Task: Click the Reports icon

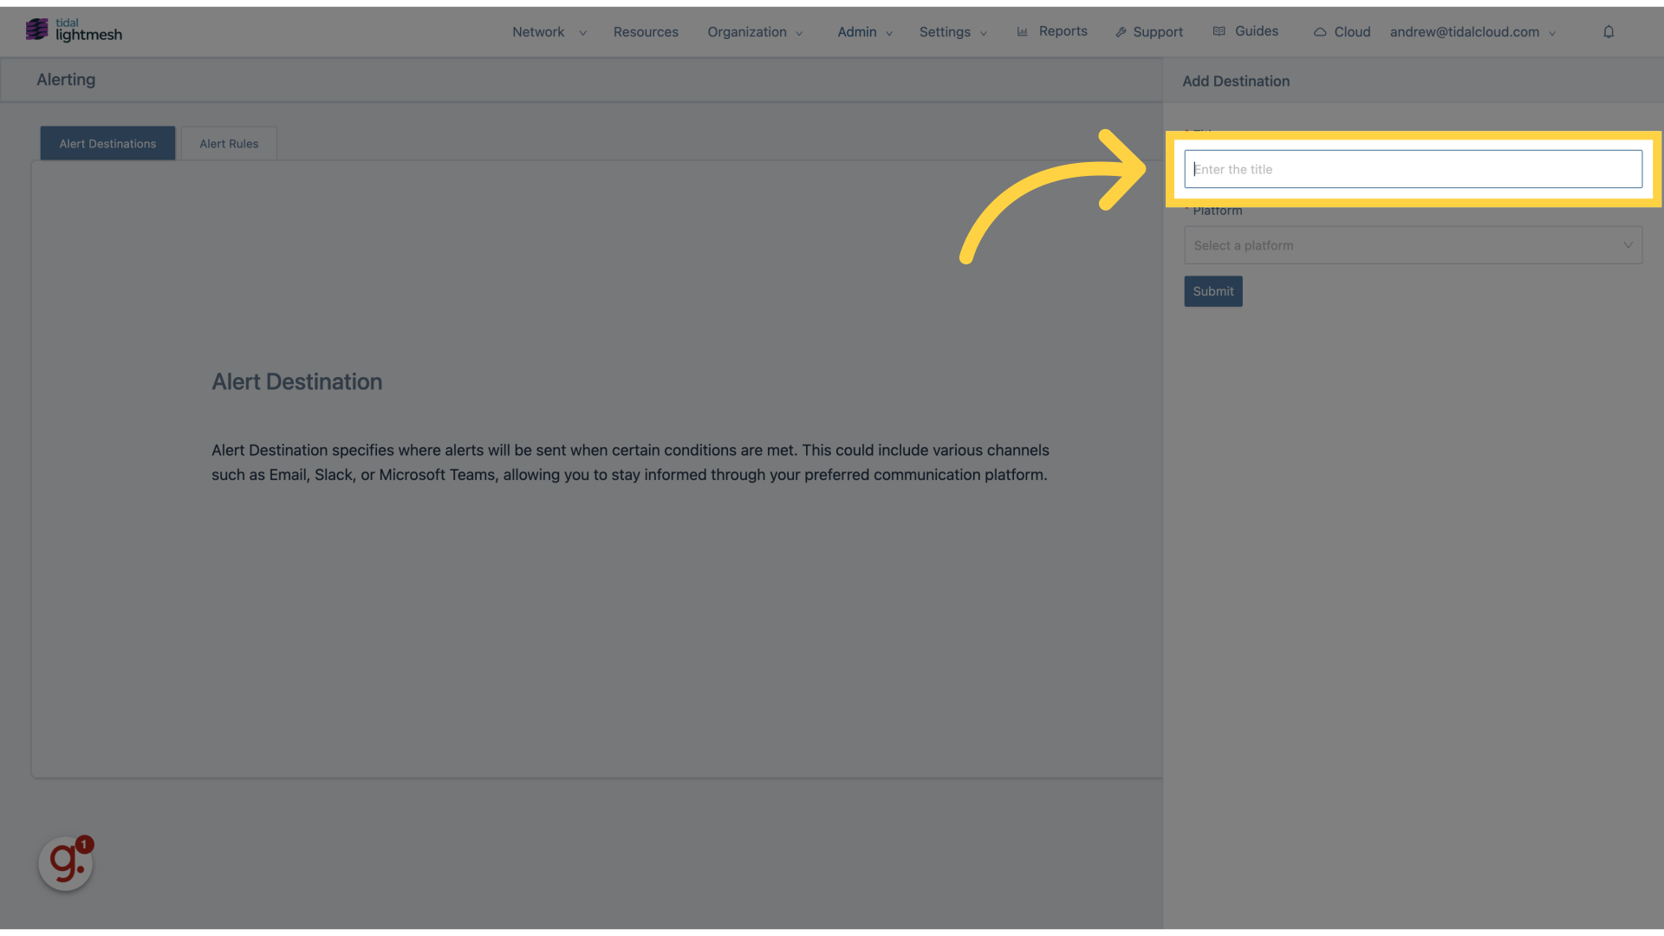Action: (x=1024, y=31)
